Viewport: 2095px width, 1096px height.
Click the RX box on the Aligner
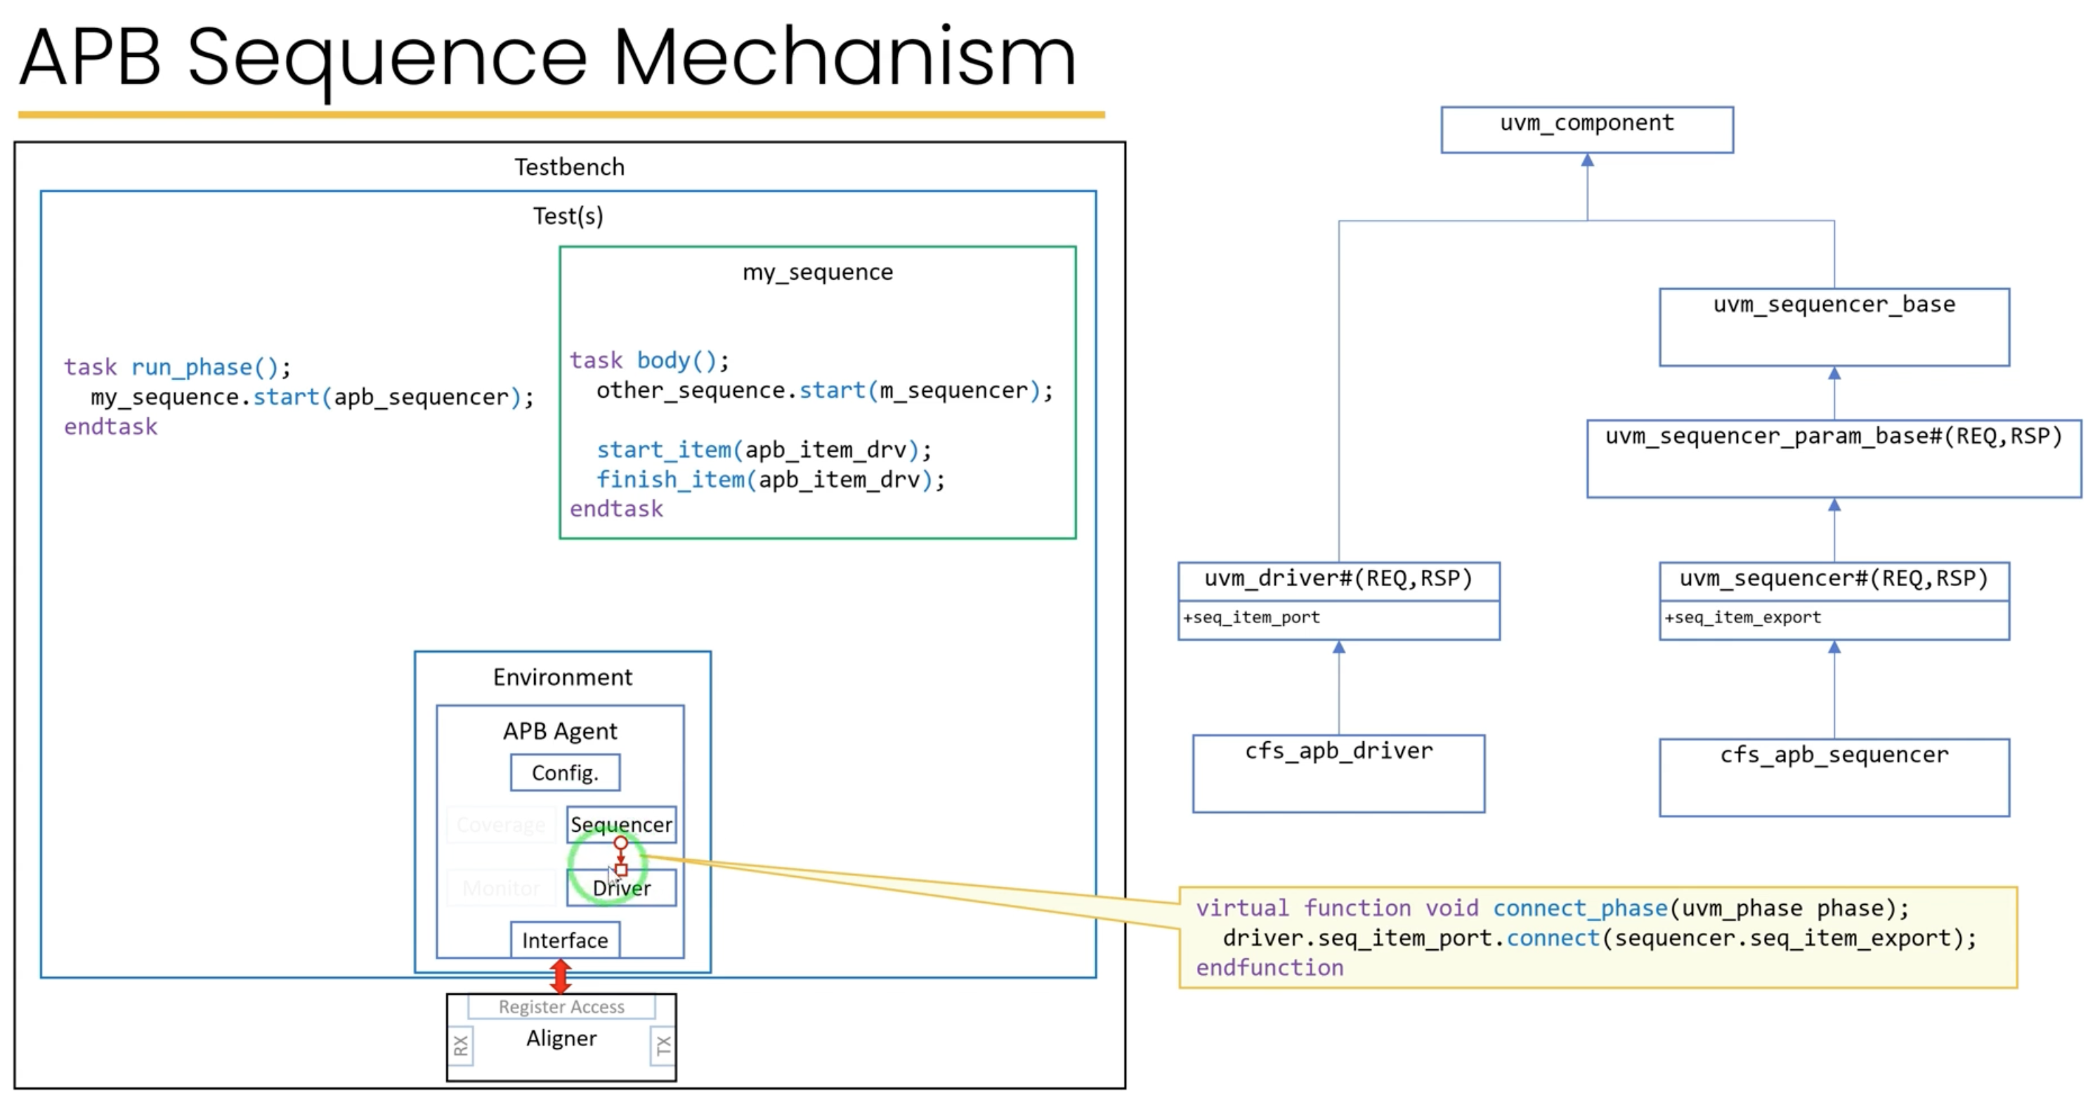pyautogui.click(x=460, y=1045)
